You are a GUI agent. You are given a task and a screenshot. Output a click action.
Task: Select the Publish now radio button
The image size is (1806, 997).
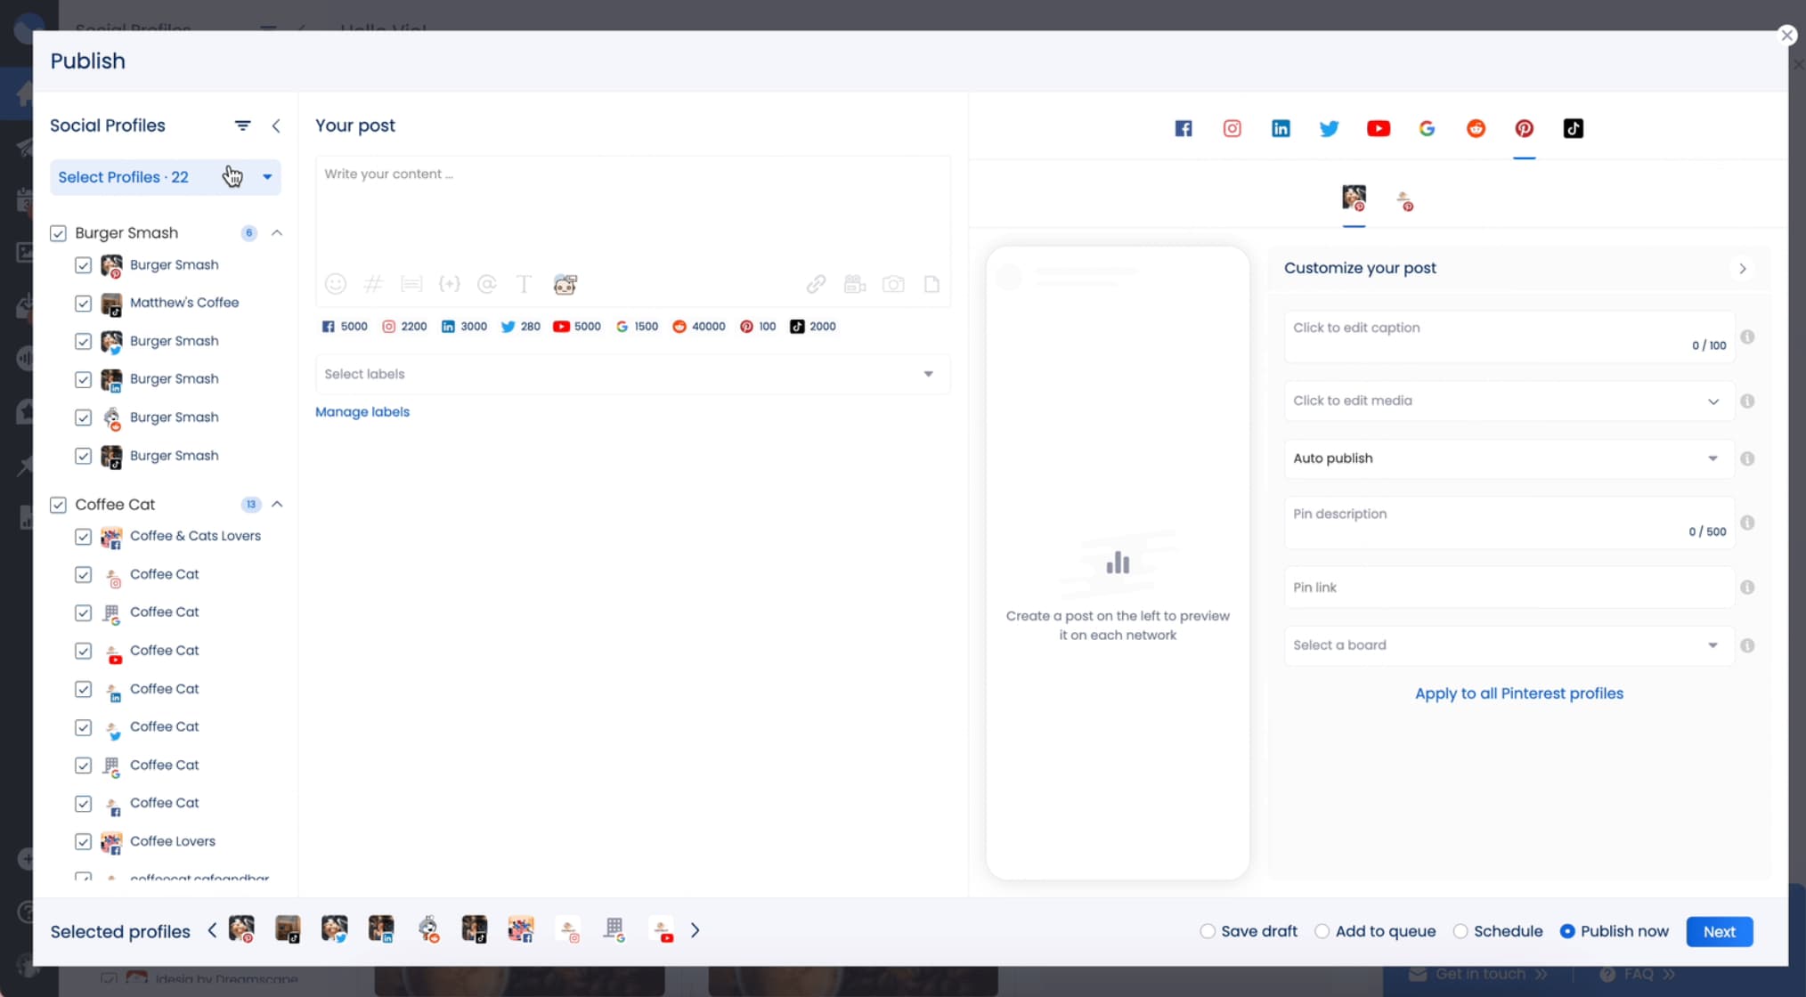pyautogui.click(x=1567, y=931)
